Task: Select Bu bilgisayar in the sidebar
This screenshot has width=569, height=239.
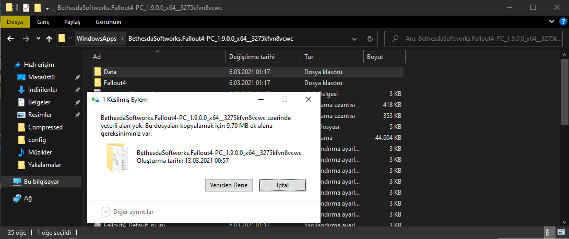Action: [x=41, y=181]
